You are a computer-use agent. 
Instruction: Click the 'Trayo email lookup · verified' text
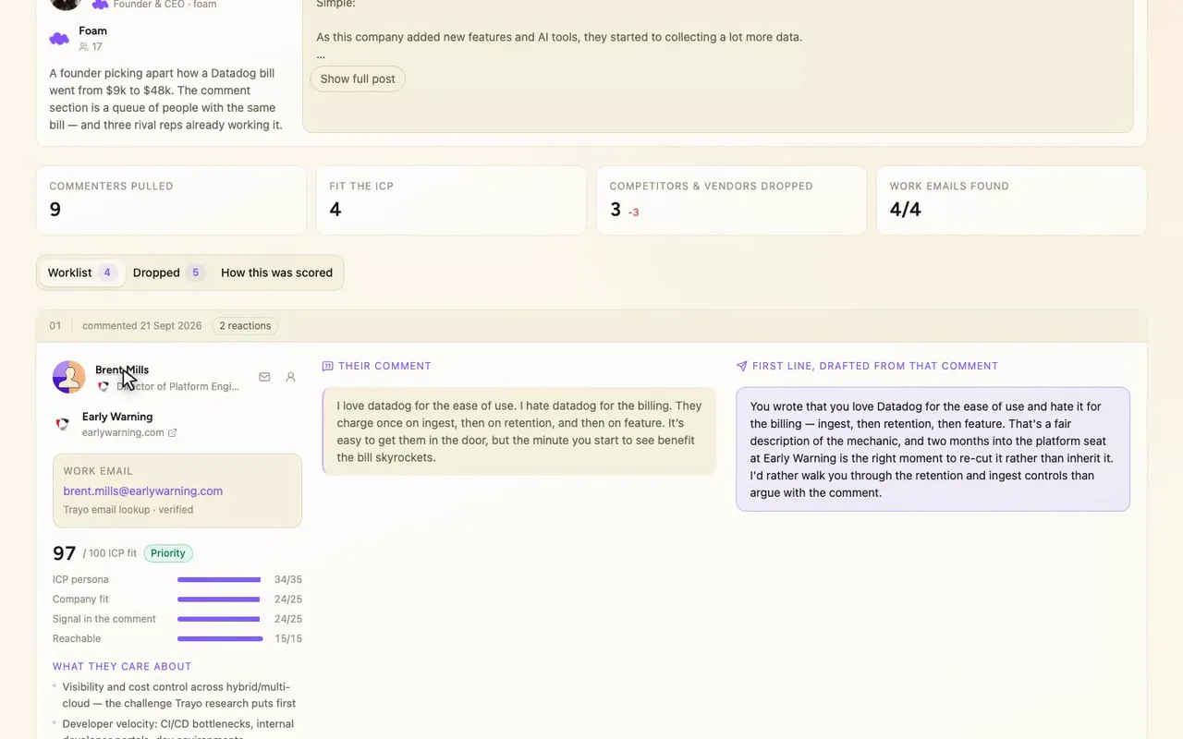coord(128,510)
